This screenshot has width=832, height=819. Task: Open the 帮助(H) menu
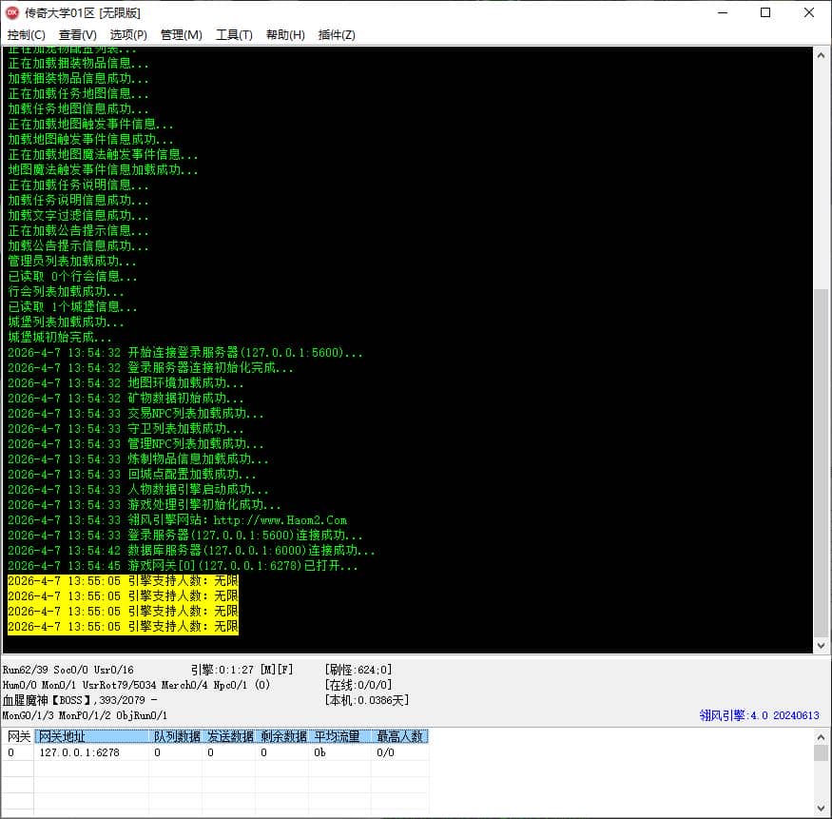click(285, 35)
